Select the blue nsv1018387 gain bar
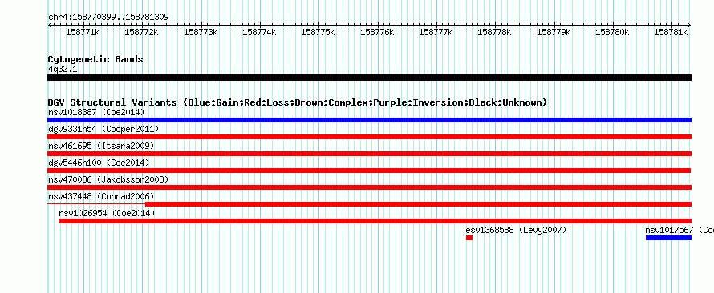The height and width of the screenshot is (293, 714). (x=369, y=120)
